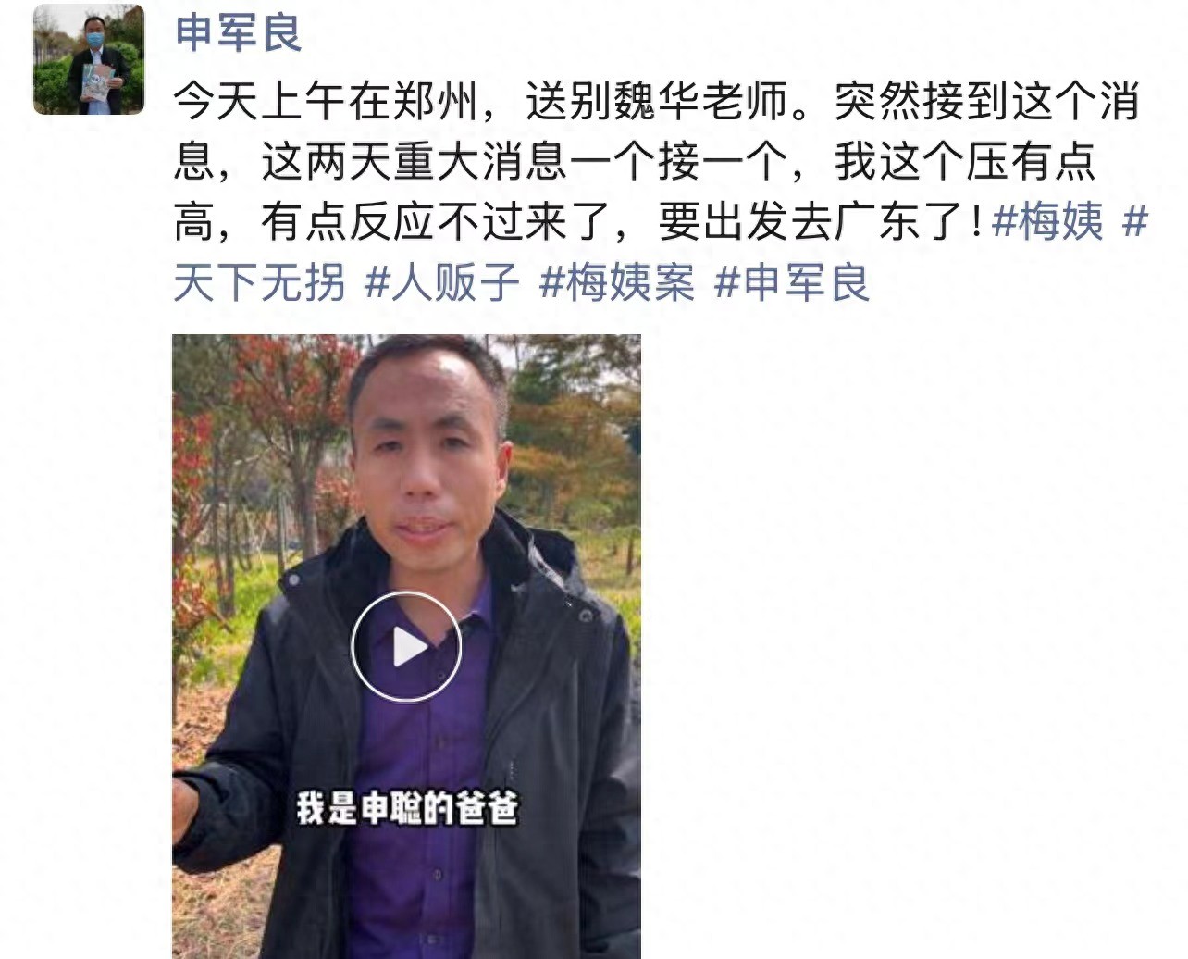This screenshot has height=959, width=1188.
Task: Open 申军良's profile avatar picture
Action: tap(89, 59)
